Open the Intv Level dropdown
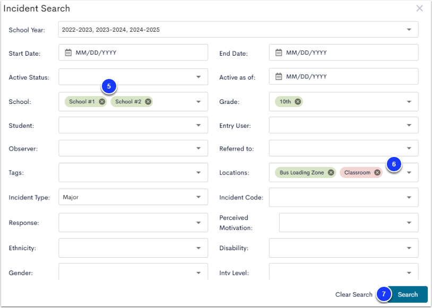This screenshot has width=432, height=308. 343,272
